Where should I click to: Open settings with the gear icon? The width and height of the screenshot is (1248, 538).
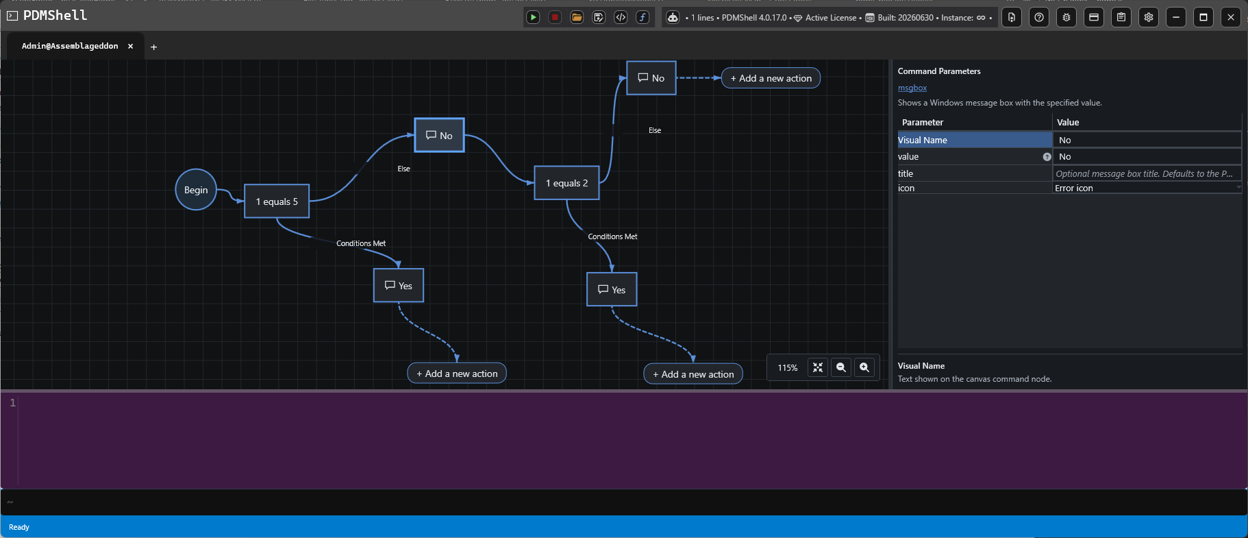[x=1149, y=17]
